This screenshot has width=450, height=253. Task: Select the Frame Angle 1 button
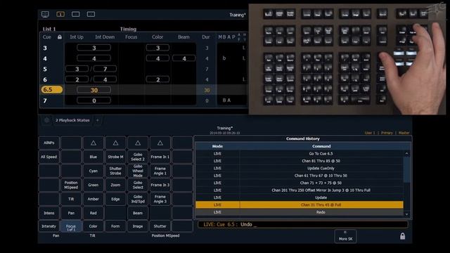click(x=160, y=171)
